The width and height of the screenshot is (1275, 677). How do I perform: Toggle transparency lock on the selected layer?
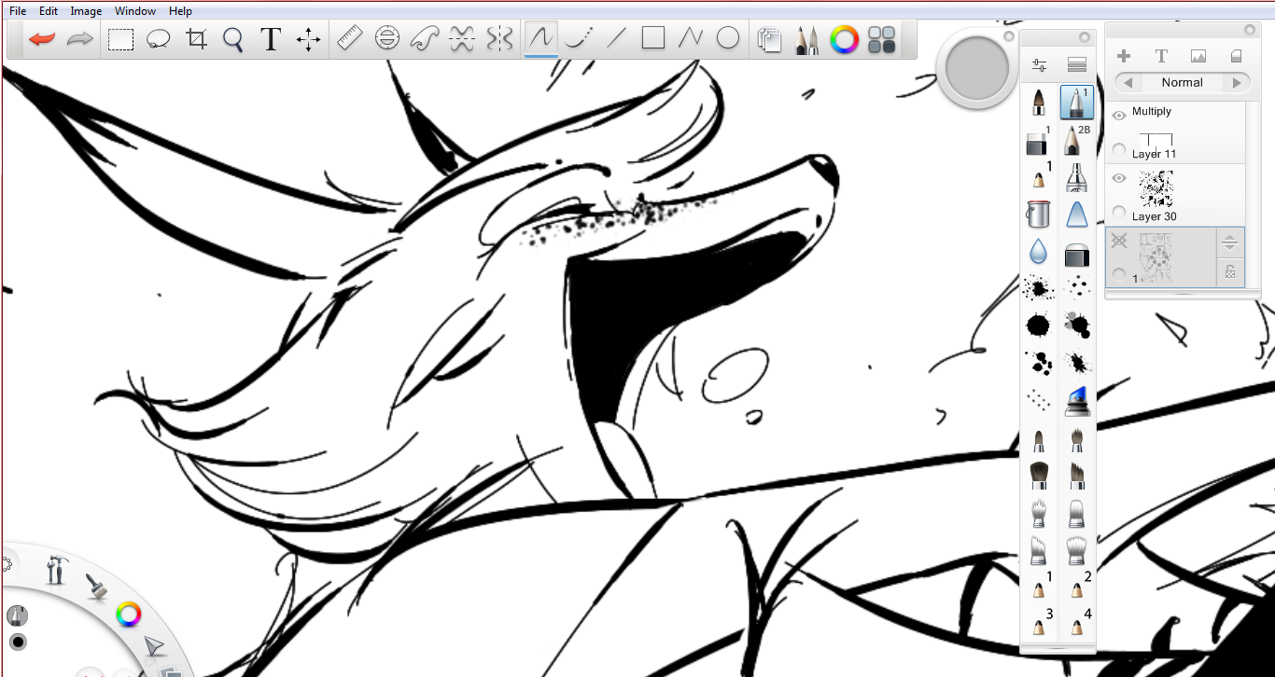[1230, 272]
